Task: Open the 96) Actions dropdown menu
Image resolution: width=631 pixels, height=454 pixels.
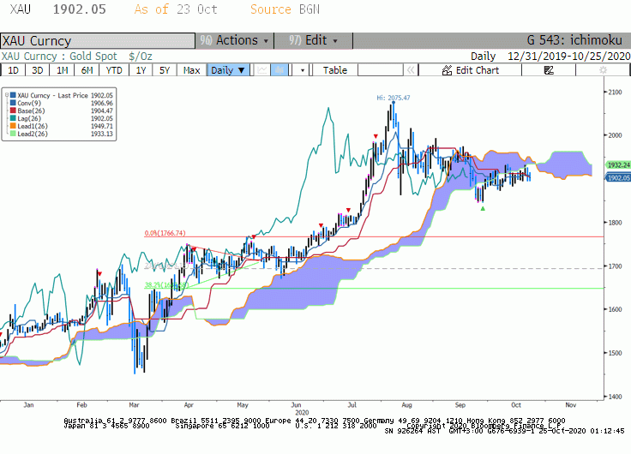Action: (235, 40)
